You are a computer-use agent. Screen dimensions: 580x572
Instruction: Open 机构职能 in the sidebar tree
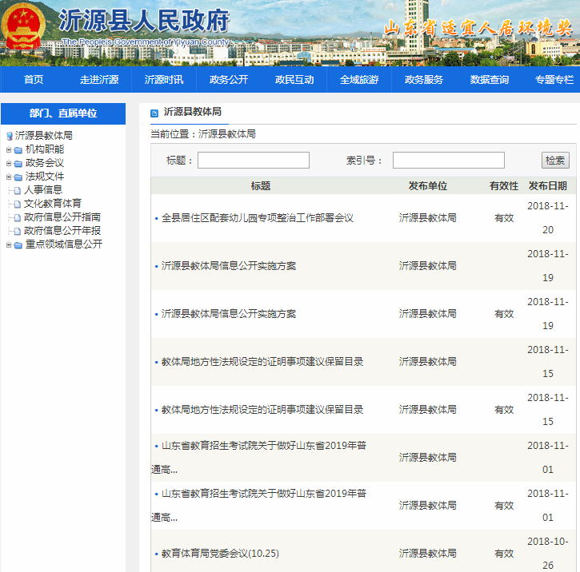click(45, 149)
